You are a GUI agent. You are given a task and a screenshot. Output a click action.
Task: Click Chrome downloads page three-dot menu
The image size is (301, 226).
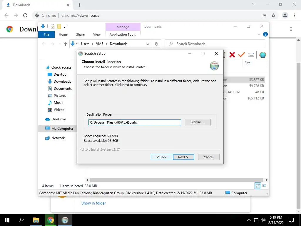pyautogui.click(x=291, y=29)
